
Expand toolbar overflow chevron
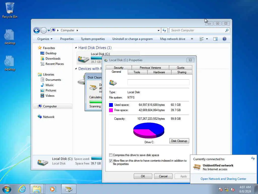[x=192, y=39]
